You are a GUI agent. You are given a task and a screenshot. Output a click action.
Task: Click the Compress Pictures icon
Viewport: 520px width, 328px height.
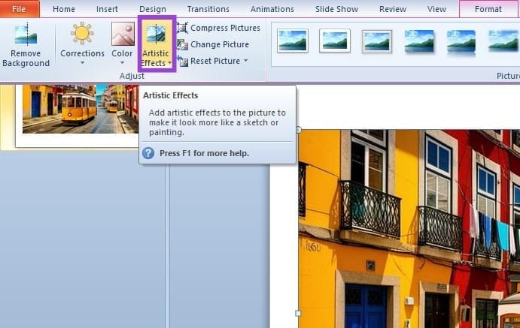(182, 28)
